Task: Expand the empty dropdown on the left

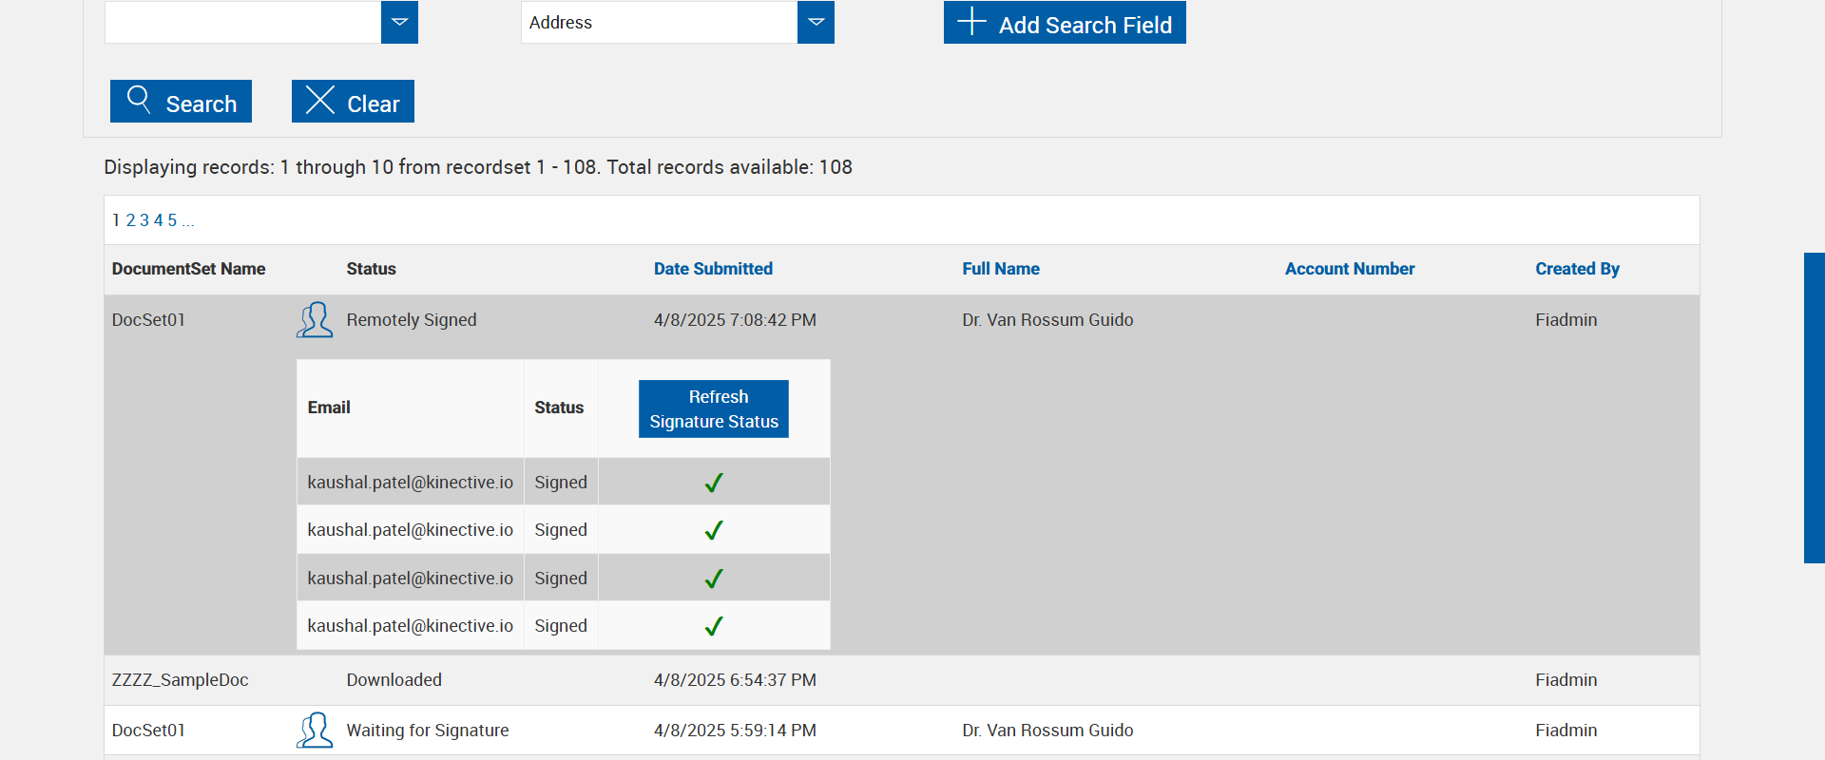Action: (399, 22)
